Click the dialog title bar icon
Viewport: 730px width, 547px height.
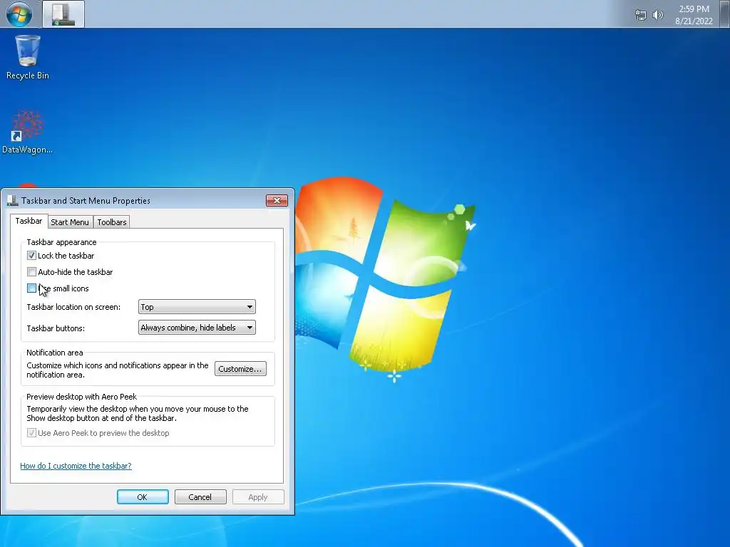[x=13, y=200]
